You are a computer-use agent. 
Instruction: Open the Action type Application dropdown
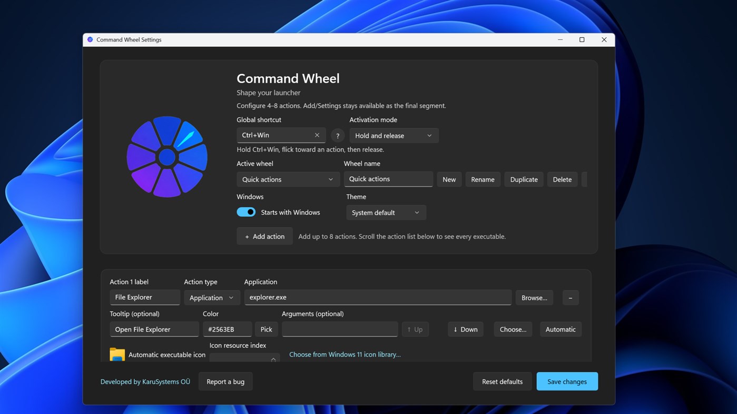coord(212,298)
